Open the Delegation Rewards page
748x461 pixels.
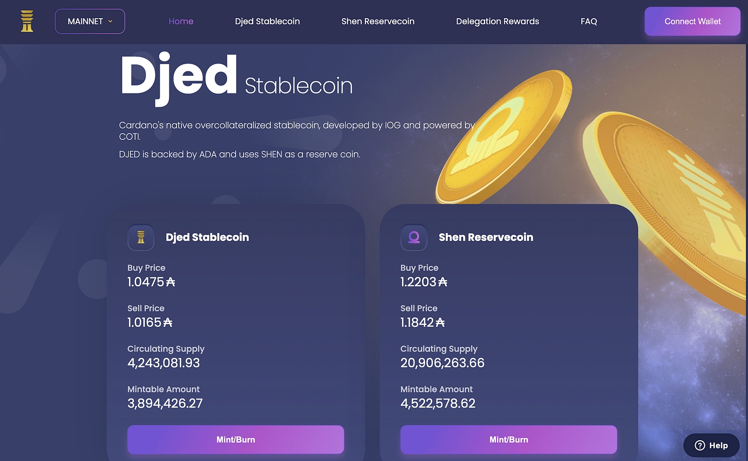(497, 21)
